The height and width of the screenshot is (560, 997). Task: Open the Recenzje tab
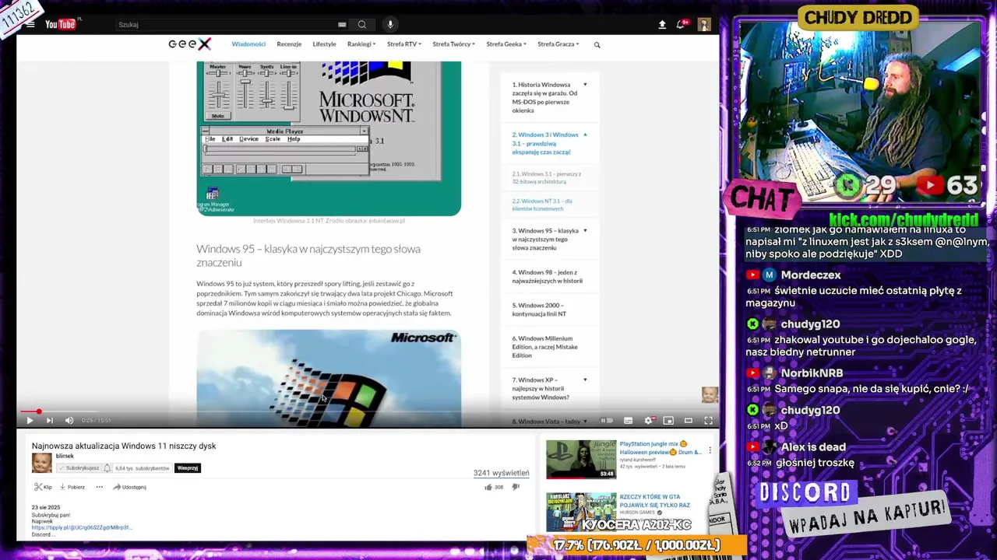pyautogui.click(x=289, y=44)
